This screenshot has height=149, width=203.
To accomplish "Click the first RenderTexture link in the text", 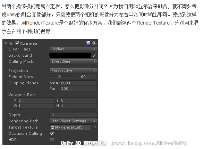I will pos(42,23).
